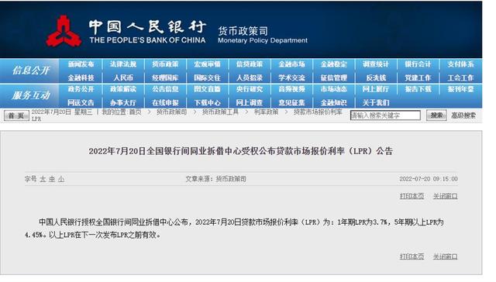Open the 报告下载 menu item

click(418, 89)
